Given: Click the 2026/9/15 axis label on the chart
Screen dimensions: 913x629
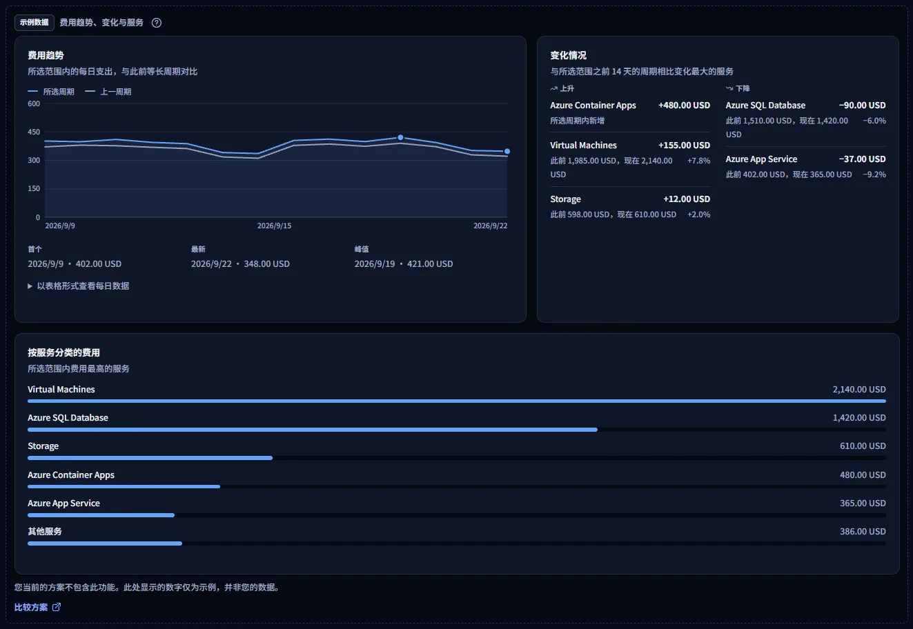Looking at the screenshot, I should (274, 226).
